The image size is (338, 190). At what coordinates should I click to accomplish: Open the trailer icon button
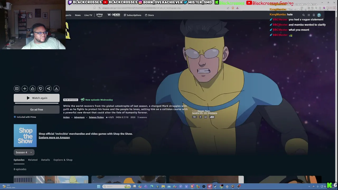(x=17, y=89)
